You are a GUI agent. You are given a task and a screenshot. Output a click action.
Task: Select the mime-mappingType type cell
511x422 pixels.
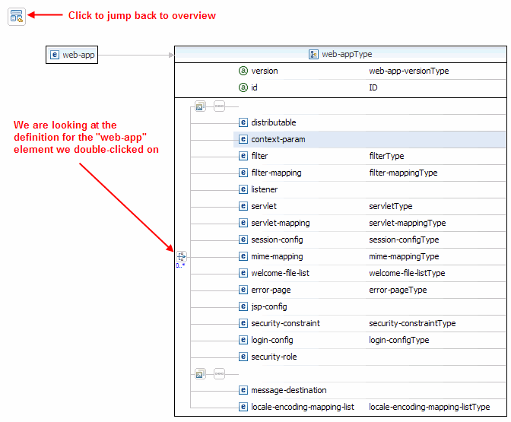click(x=404, y=256)
